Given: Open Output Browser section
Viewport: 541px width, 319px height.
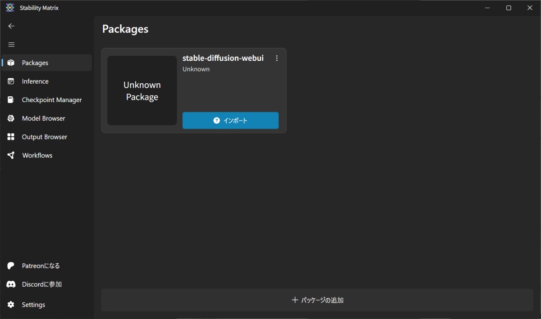Looking at the screenshot, I should click(x=47, y=137).
